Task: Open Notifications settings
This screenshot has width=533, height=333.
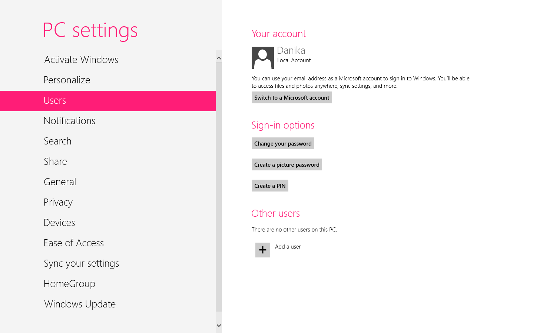Action: coord(69,121)
